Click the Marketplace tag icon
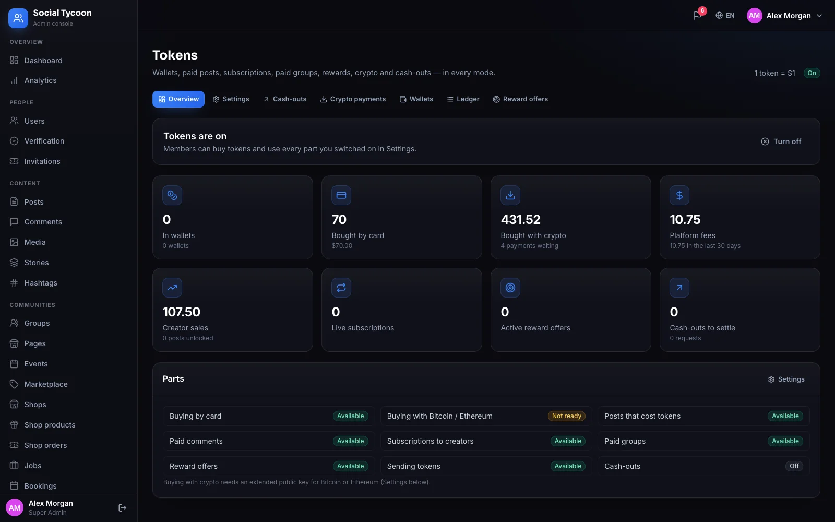 pyautogui.click(x=14, y=384)
